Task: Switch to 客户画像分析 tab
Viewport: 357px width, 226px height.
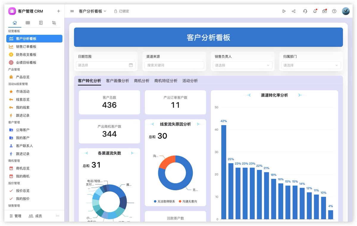Action: 118,81
